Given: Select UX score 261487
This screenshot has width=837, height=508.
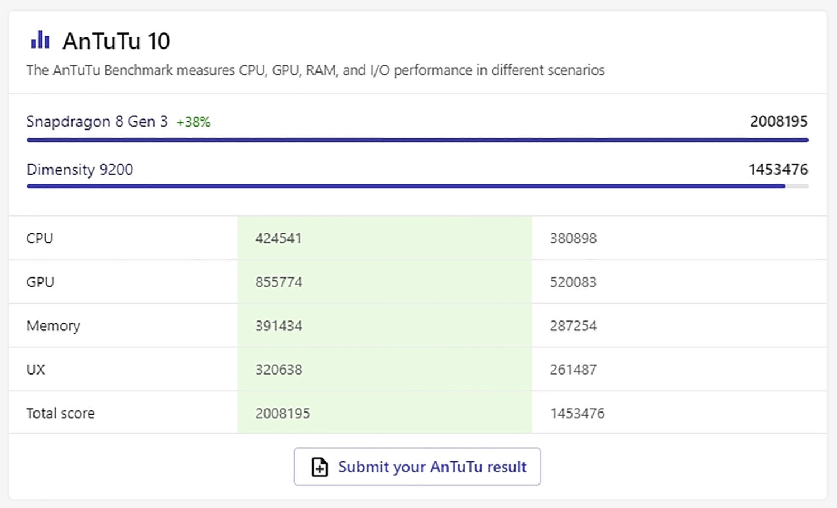Looking at the screenshot, I should pos(573,370).
